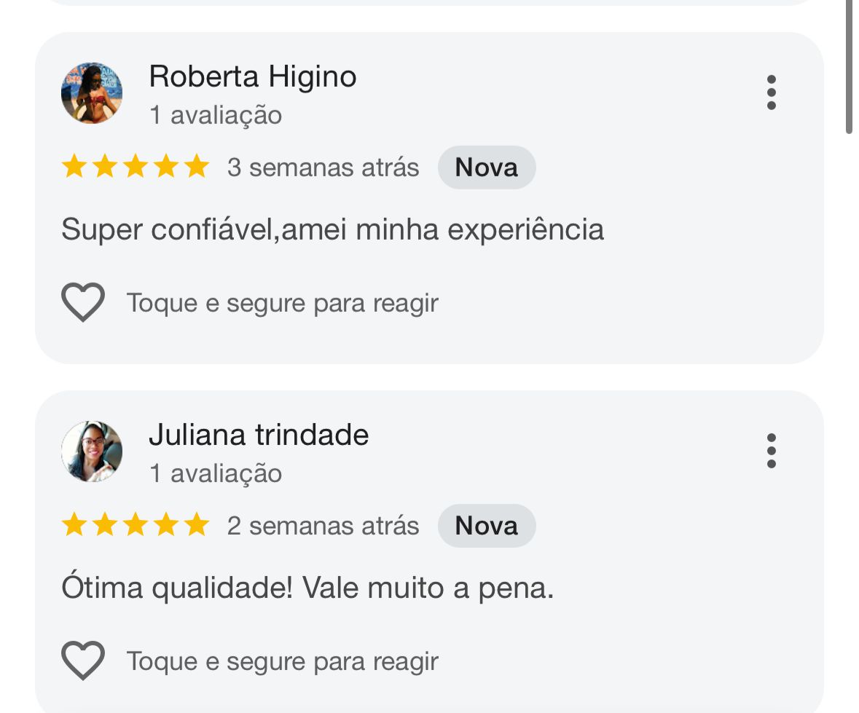Click the "Super confiável,amei minha experiência" review text
The height and width of the screenshot is (713, 859).
[332, 230]
